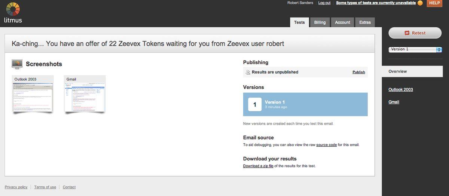Select the Extras tab

365,22
